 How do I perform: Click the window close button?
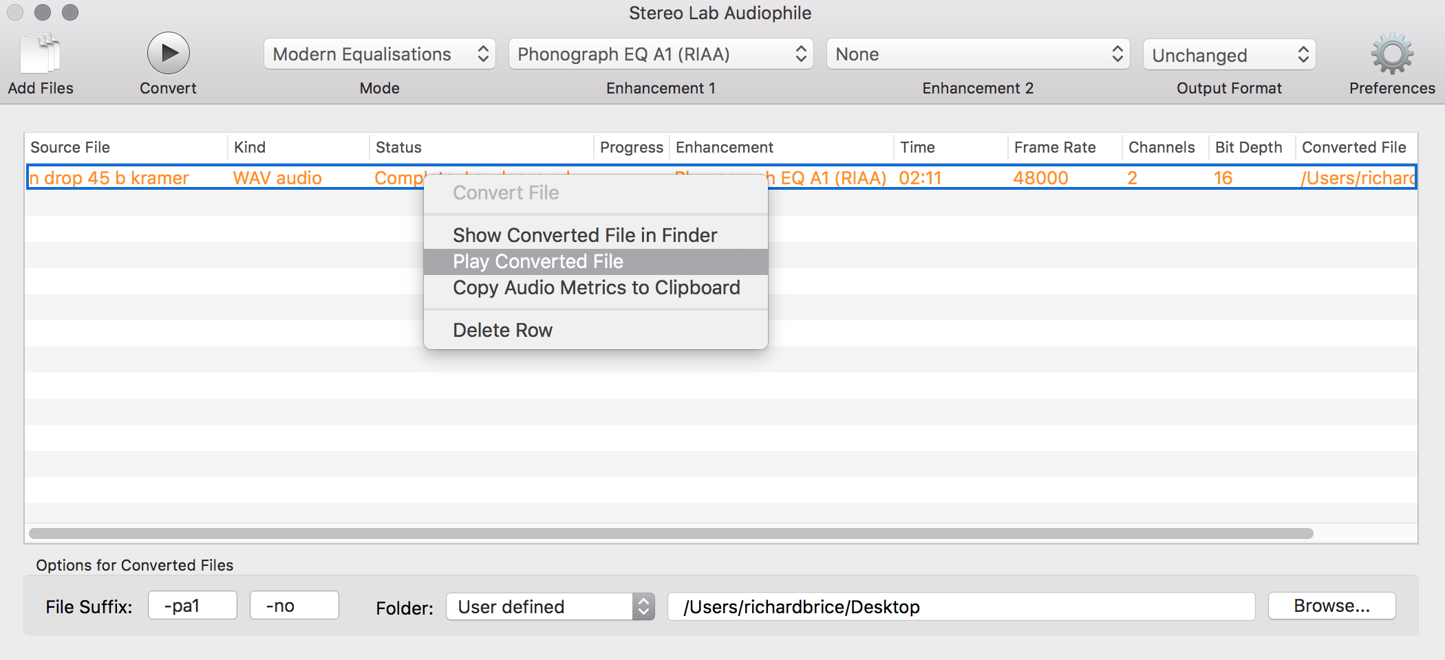(15, 12)
